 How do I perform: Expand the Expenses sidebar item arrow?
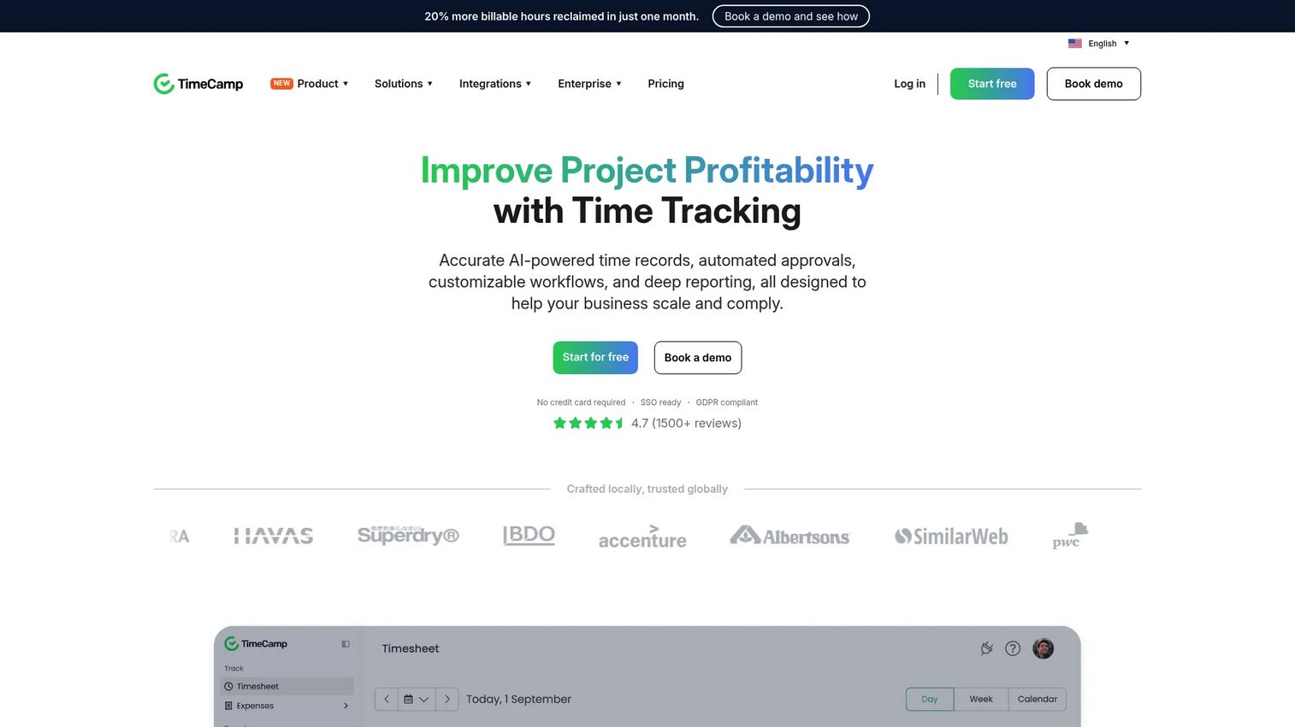tap(346, 706)
